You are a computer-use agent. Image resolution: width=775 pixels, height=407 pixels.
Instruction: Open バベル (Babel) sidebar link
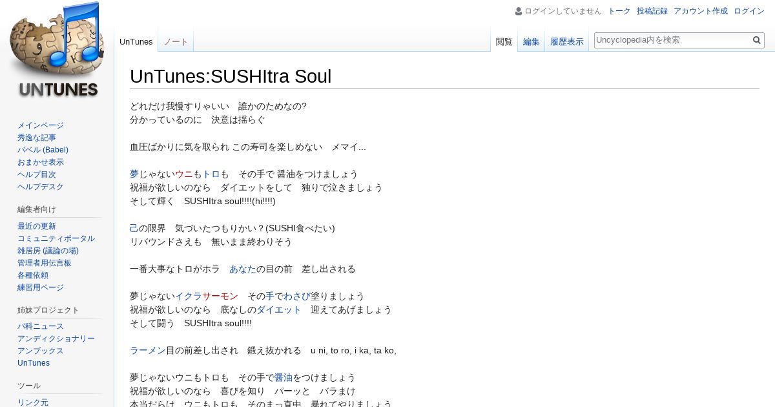click(x=43, y=150)
